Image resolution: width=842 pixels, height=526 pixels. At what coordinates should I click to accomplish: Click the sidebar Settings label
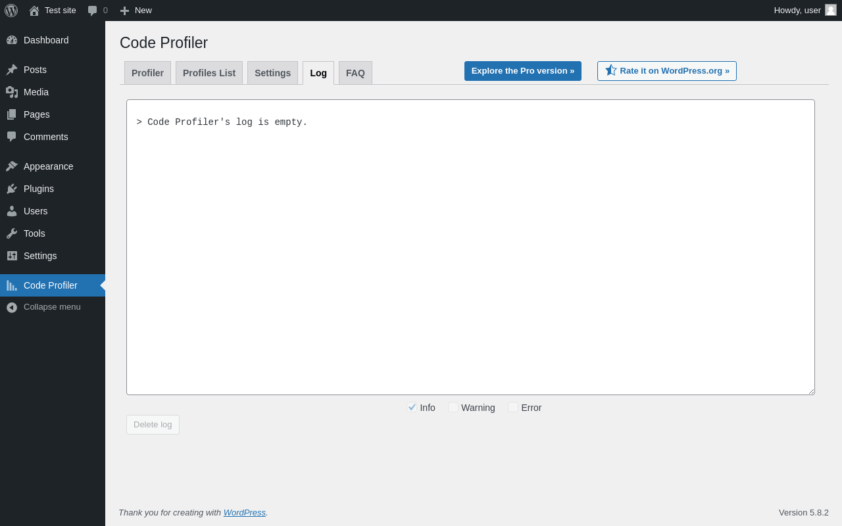coord(40,256)
